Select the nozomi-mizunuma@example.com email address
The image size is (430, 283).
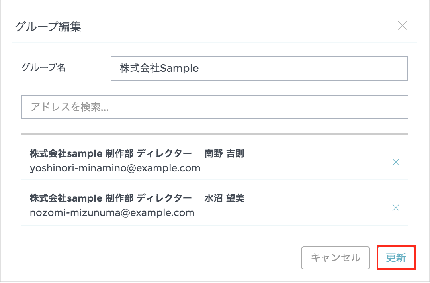(112, 213)
